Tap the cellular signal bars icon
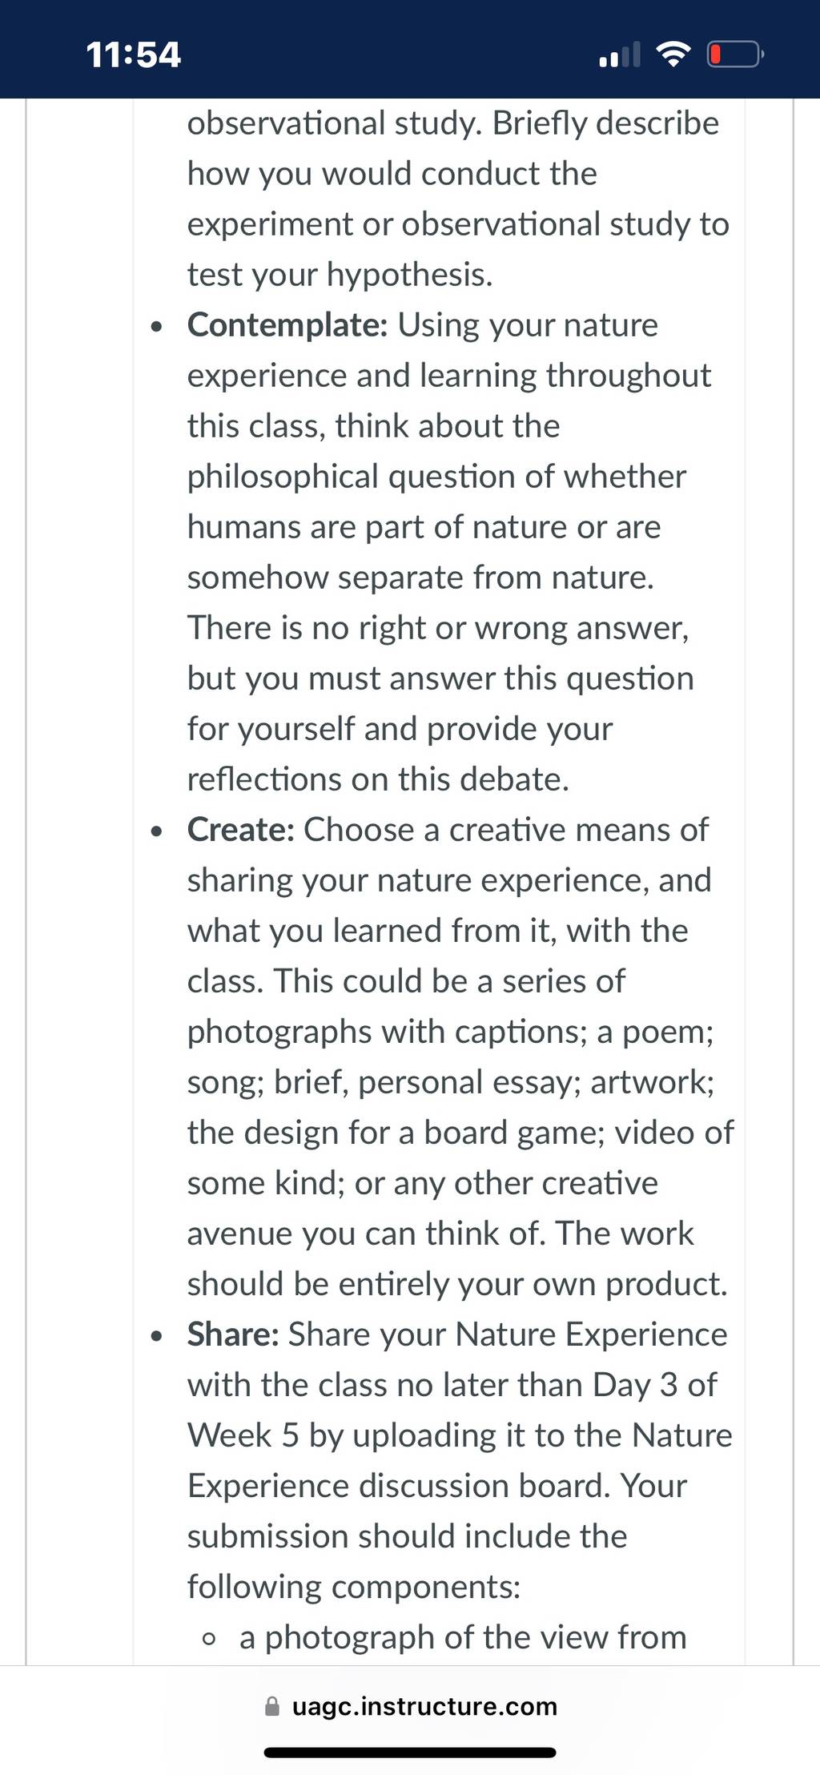Image resolution: width=820 pixels, height=1775 pixels. coord(619,54)
